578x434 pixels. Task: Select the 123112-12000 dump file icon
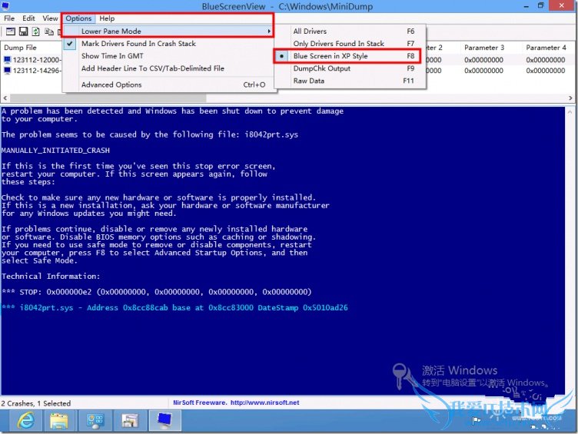coord(7,60)
